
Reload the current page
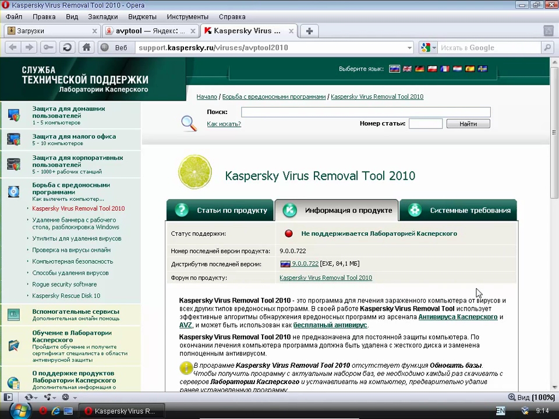(68, 48)
